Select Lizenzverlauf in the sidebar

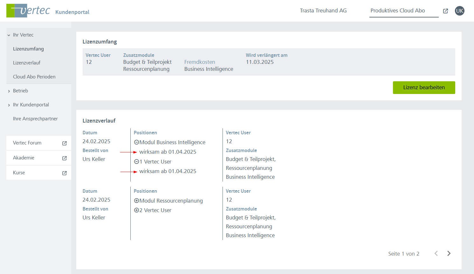(27, 63)
